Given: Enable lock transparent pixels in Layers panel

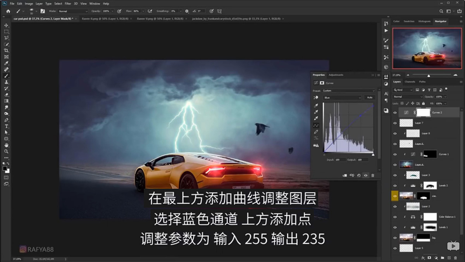Looking at the screenshot, I should 402,103.
